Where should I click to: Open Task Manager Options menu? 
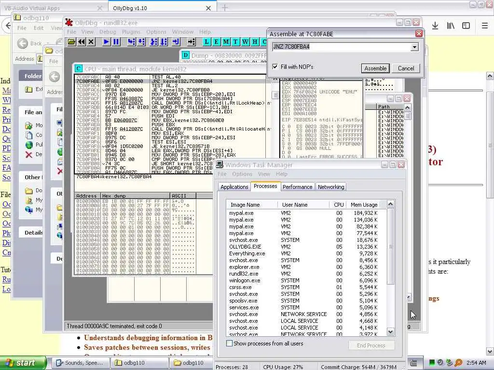(242, 174)
